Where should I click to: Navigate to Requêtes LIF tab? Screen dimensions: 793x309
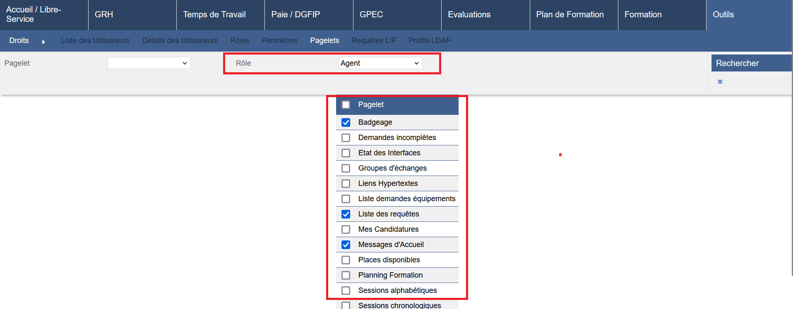(x=374, y=40)
